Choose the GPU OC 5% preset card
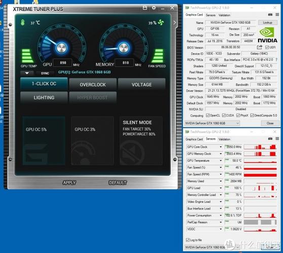Screen dimensions: 283x253 click(x=44, y=141)
